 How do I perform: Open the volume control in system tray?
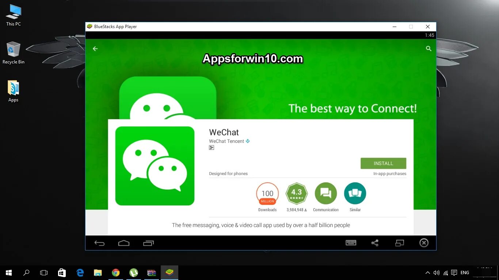[x=436, y=273]
